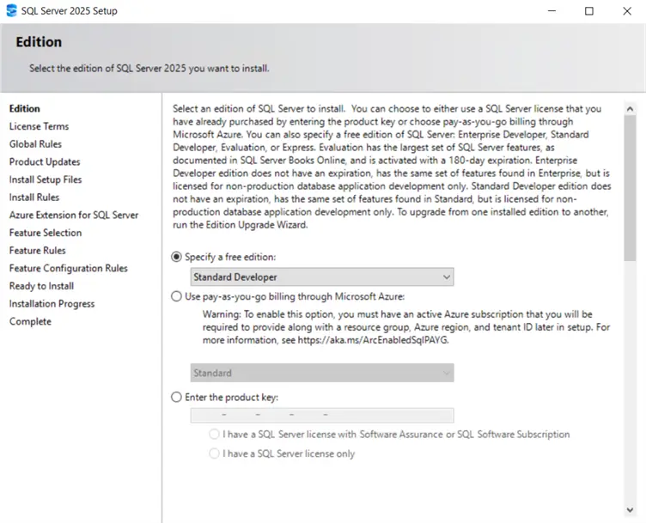Select the 'Ready to Install' step
Screen dimensions: 646x523
tap(41, 286)
